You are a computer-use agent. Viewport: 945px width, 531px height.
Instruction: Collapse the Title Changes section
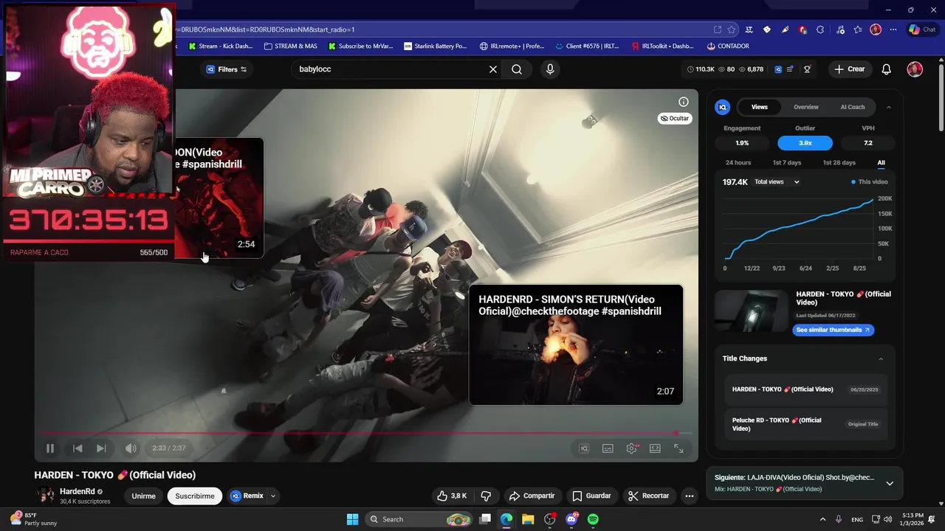click(881, 358)
